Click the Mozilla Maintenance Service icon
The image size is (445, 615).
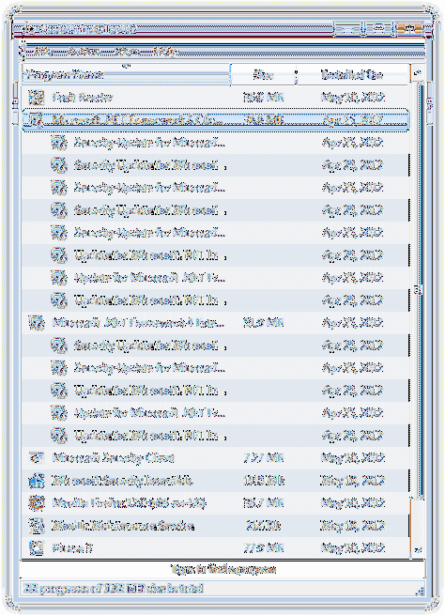tap(37, 526)
